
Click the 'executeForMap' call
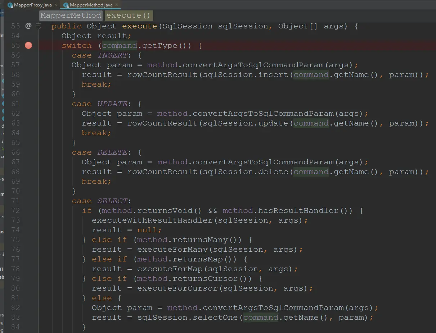[170, 269]
